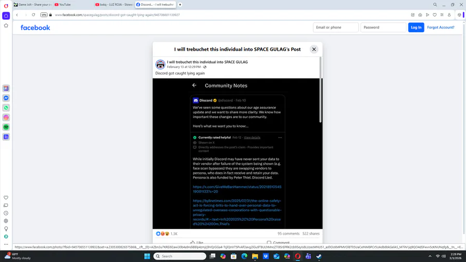View site info via the padlock icon
This screenshot has width=466, height=262.
tap(51, 15)
